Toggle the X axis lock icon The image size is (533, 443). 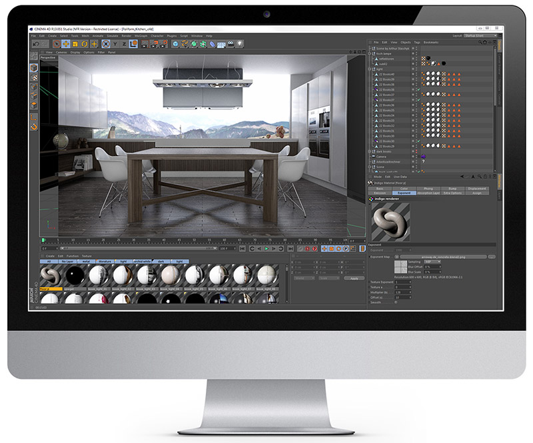[x=106, y=44]
